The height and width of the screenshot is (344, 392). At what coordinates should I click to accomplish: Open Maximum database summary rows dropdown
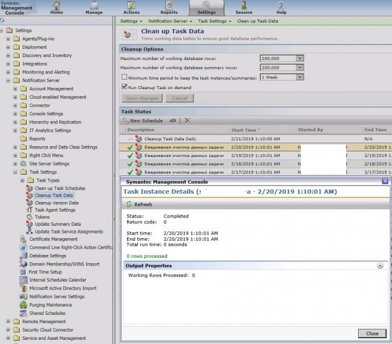coord(300,68)
